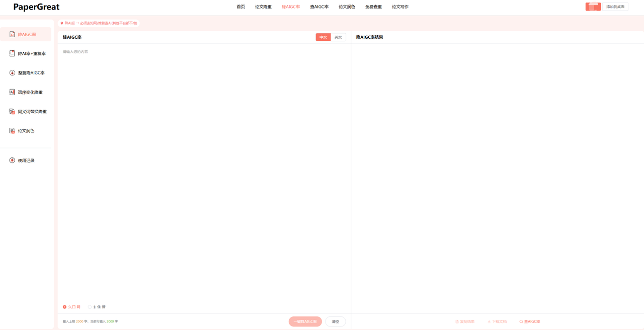
Task: Click the search icon beside 查AIGC率
Action: [x=521, y=321]
